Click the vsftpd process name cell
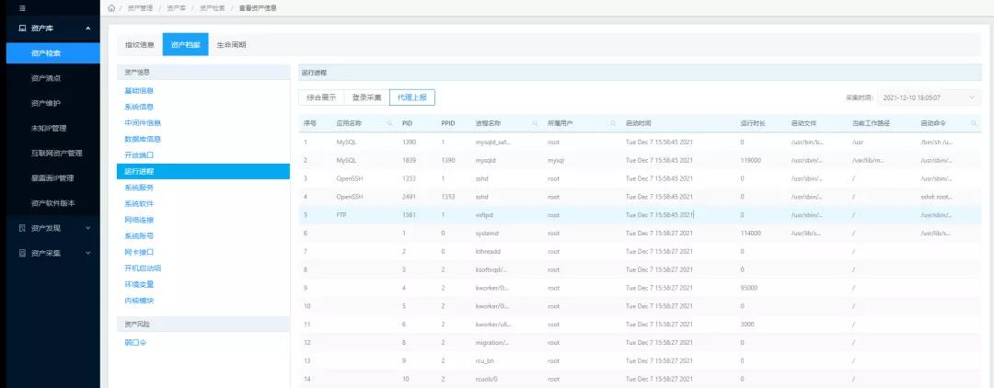 tap(484, 215)
